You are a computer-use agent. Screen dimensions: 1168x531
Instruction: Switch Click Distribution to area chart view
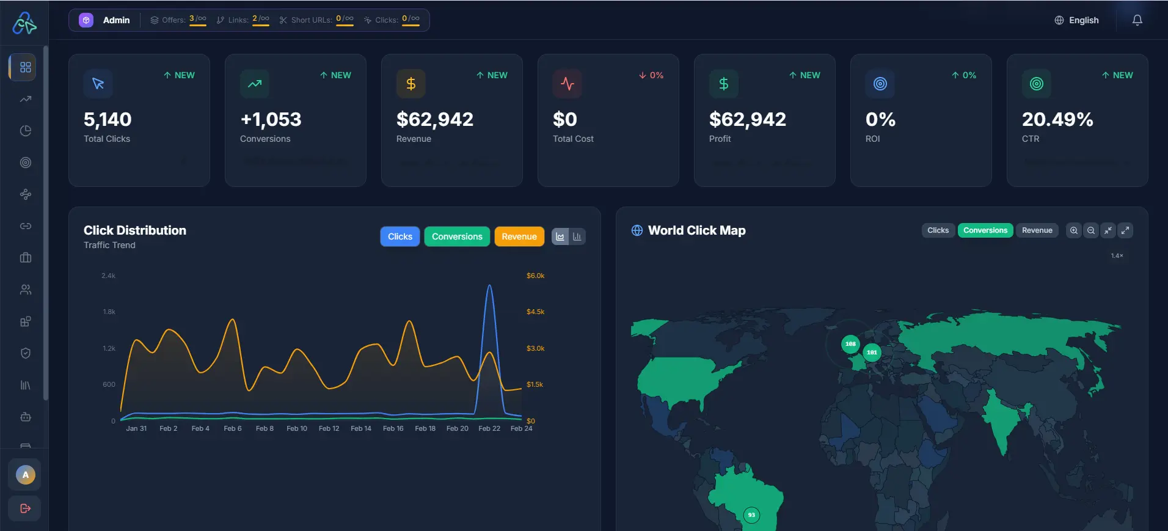tap(560, 236)
